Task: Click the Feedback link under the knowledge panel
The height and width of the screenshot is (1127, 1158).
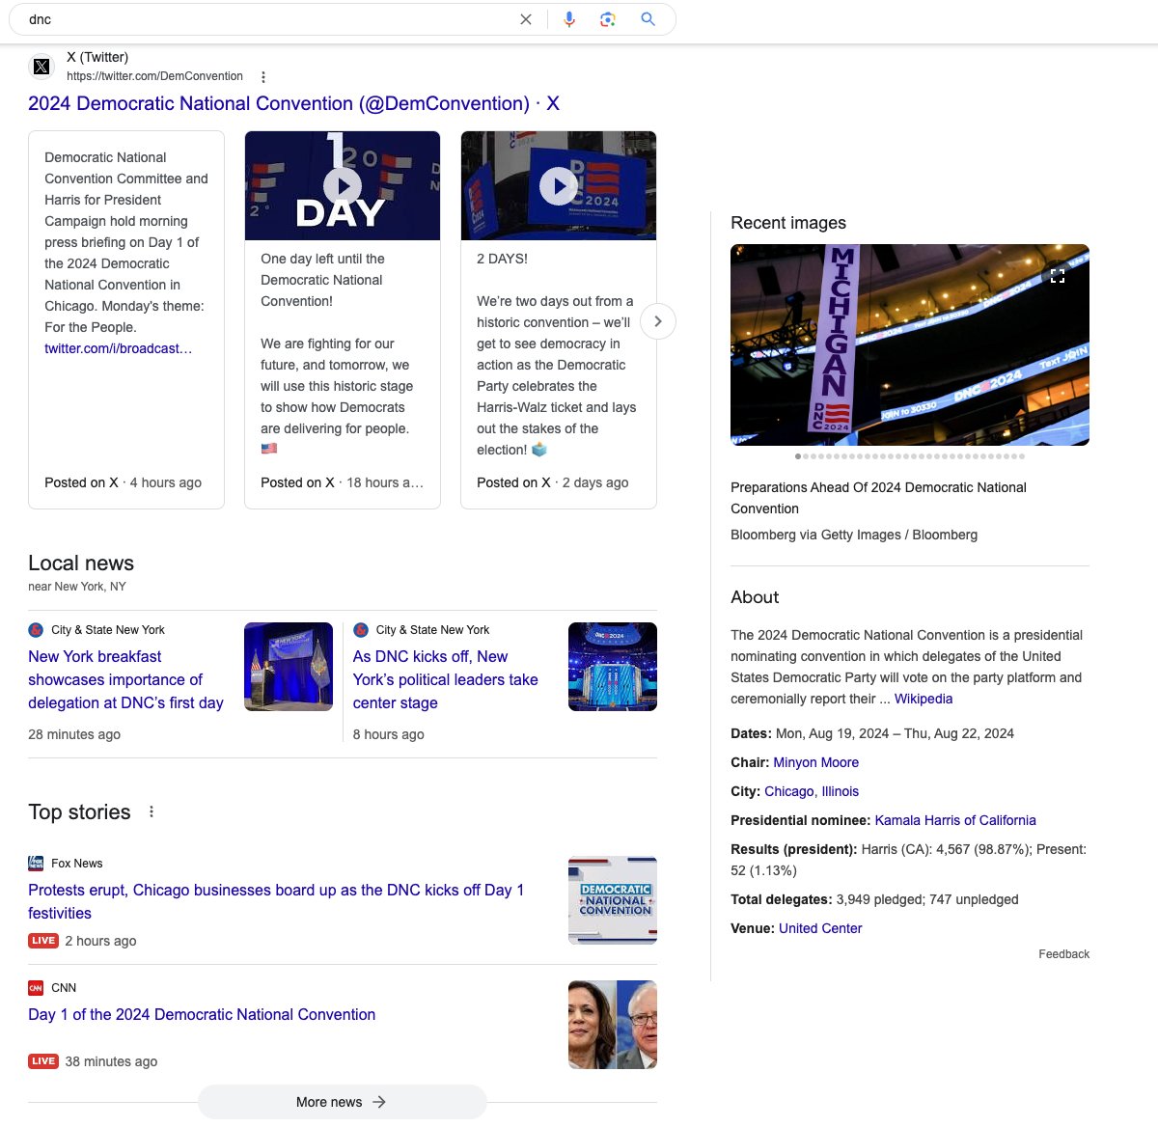Action: point(1064,954)
